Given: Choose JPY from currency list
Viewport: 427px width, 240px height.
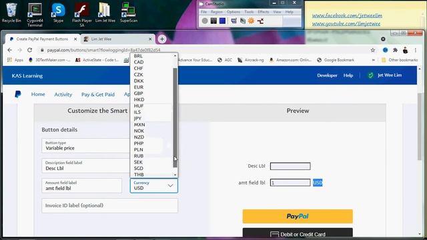Looking at the screenshot, I should tap(138, 119).
